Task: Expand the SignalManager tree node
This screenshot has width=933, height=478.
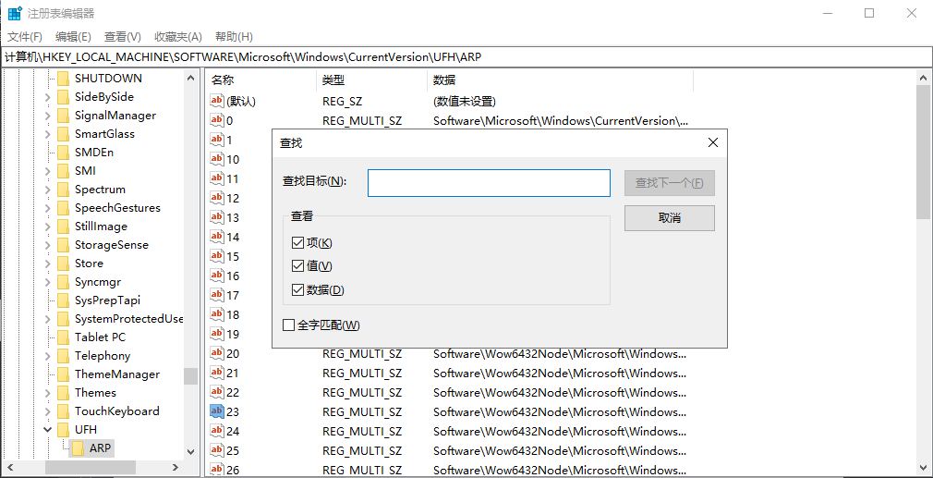Action: click(x=48, y=115)
